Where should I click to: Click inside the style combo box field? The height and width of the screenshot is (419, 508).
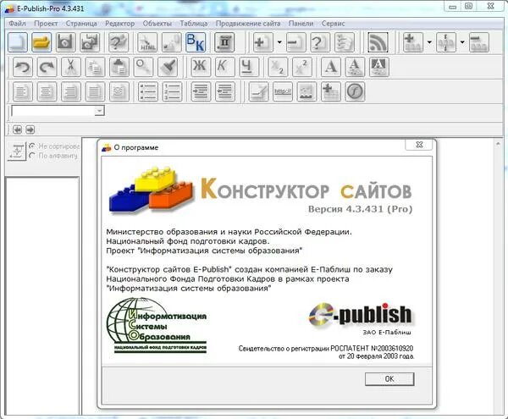click(53, 111)
